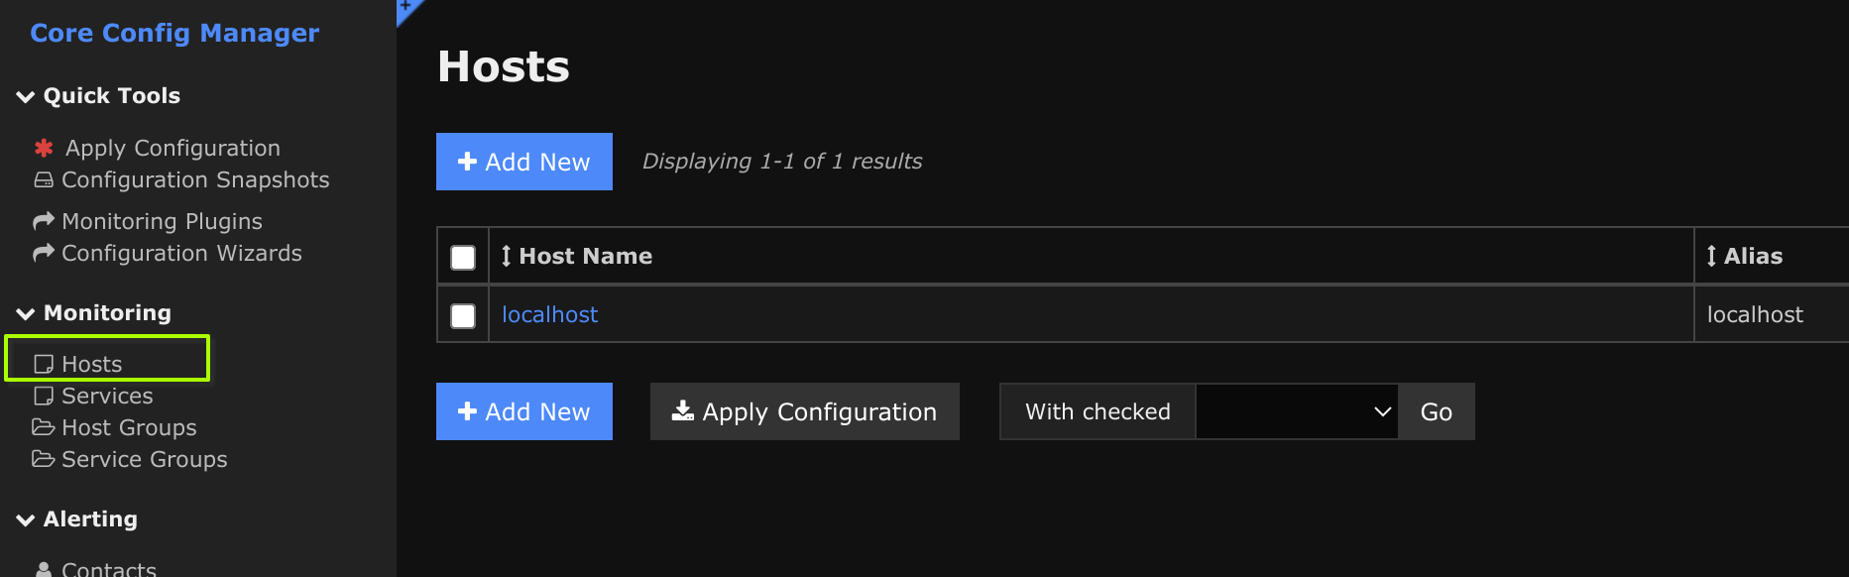The image size is (1849, 577).
Task: Click the red asterisk Apply Configuration icon
Action: (x=44, y=148)
